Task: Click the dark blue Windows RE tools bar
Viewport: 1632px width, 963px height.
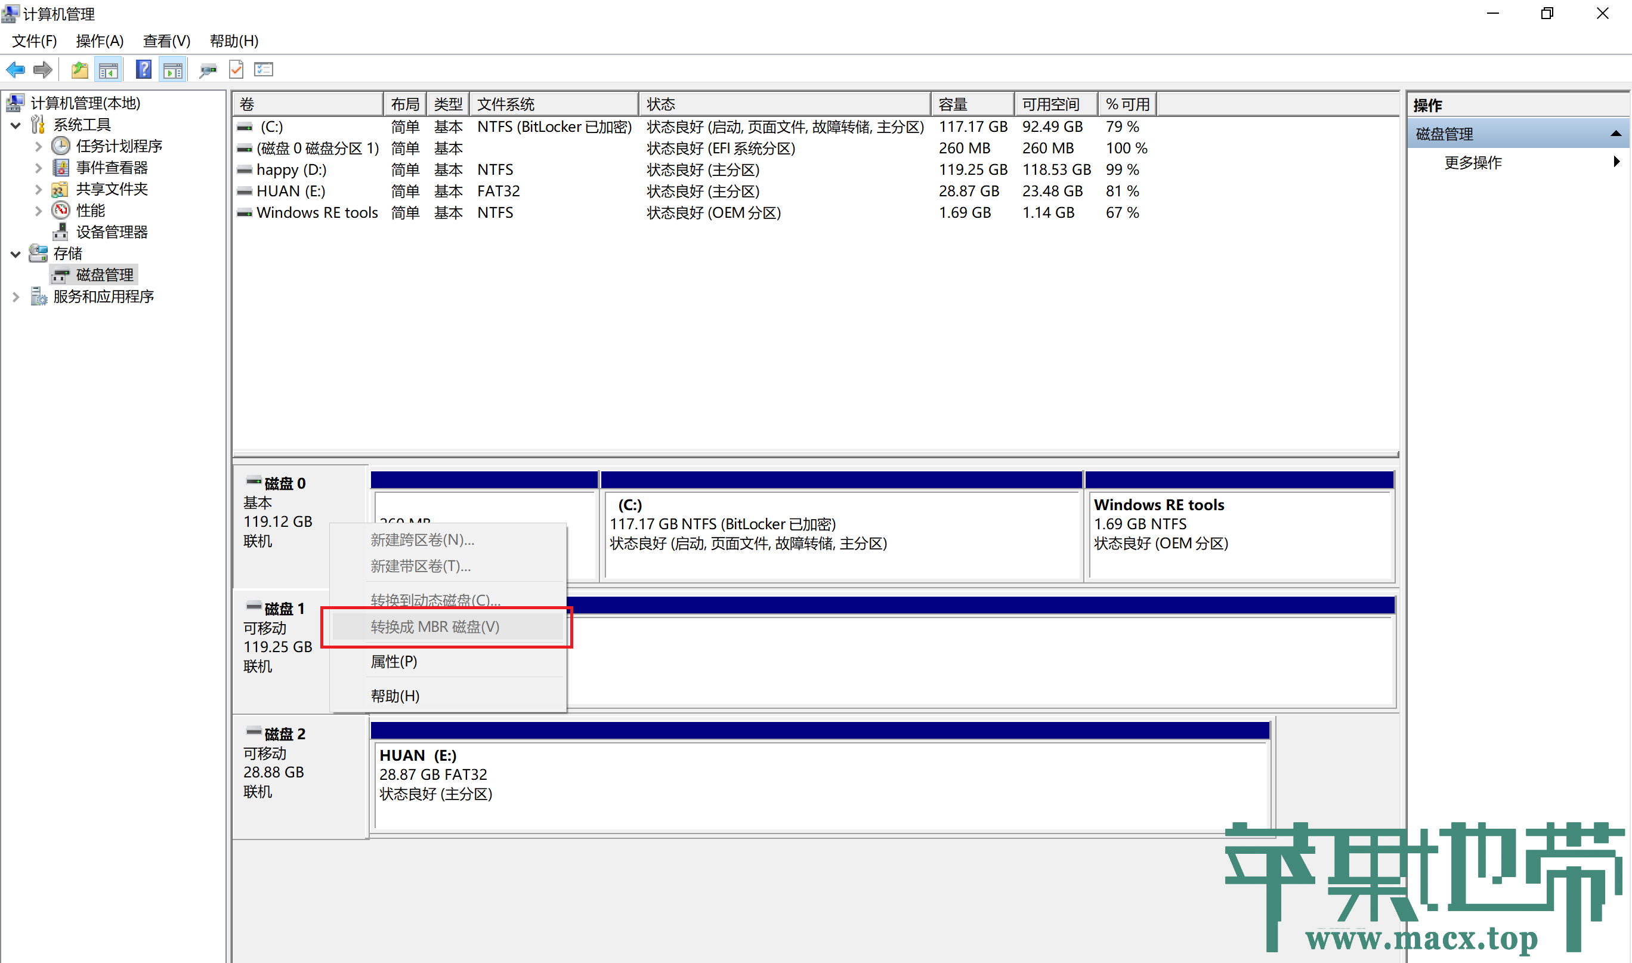Action: pos(1238,480)
